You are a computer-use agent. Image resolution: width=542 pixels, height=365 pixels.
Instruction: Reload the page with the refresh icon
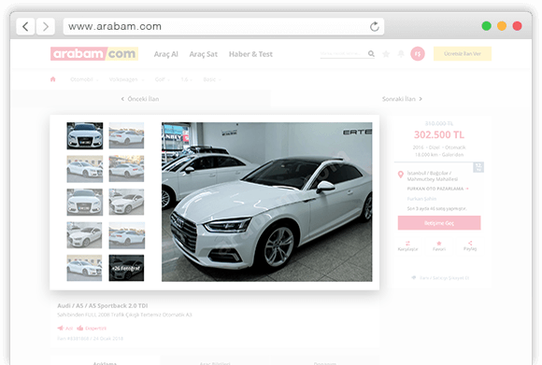375,26
